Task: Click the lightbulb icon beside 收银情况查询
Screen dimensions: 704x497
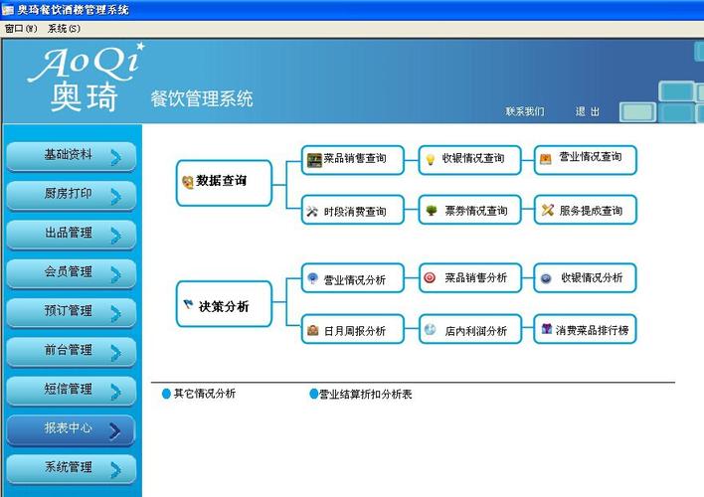Action: (431, 159)
